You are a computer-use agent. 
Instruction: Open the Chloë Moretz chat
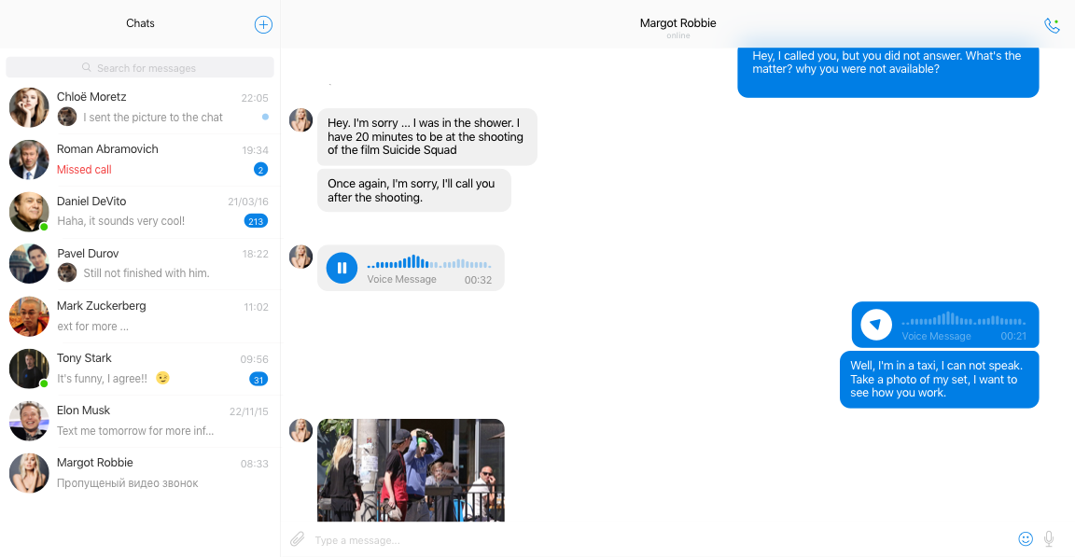pyautogui.click(x=140, y=107)
